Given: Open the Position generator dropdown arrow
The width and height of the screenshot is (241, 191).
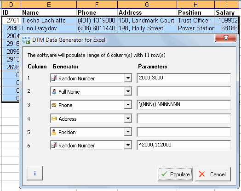Looking at the screenshot, I should (128, 132).
